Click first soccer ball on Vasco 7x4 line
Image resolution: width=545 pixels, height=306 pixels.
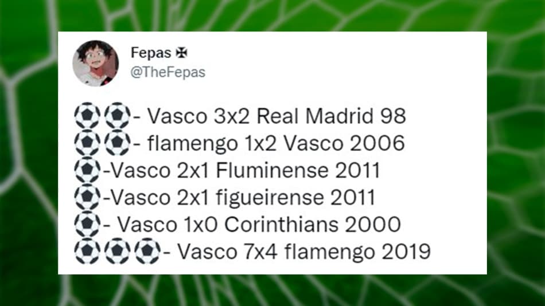tap(88, 251)
